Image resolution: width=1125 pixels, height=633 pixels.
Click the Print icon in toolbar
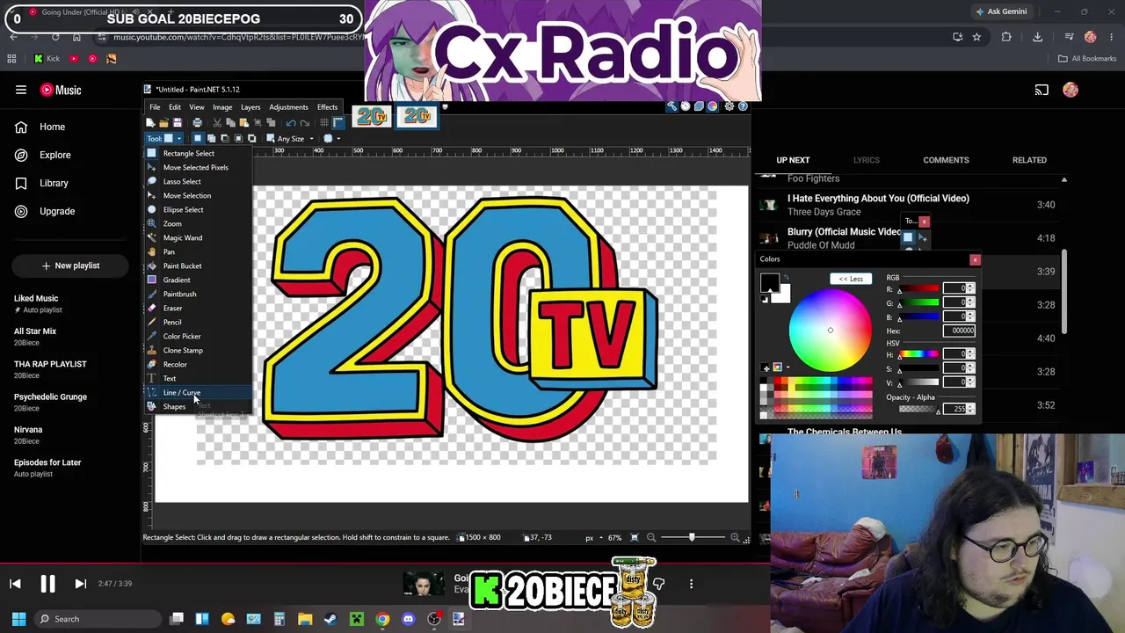click(197, 123)
